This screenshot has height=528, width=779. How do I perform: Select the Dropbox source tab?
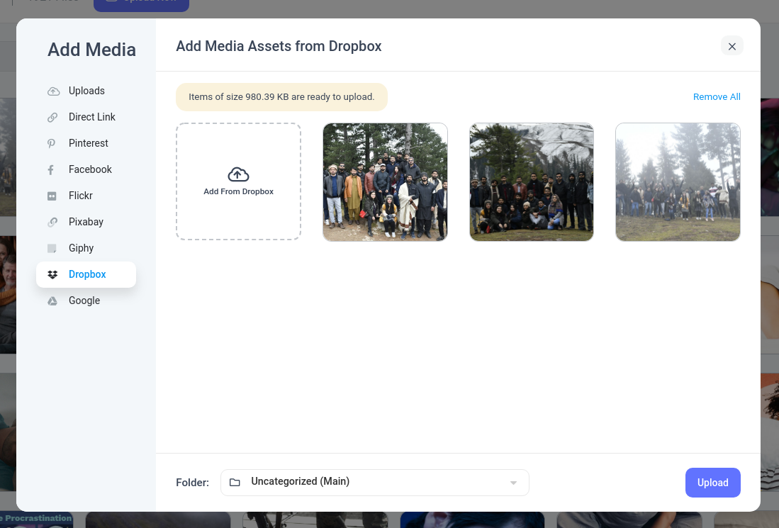point(86,275)
